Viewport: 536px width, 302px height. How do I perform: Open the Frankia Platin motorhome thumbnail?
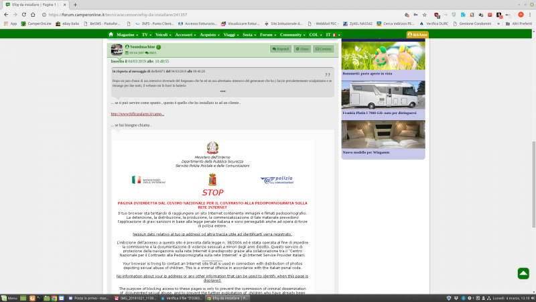[x=383, y=95]
